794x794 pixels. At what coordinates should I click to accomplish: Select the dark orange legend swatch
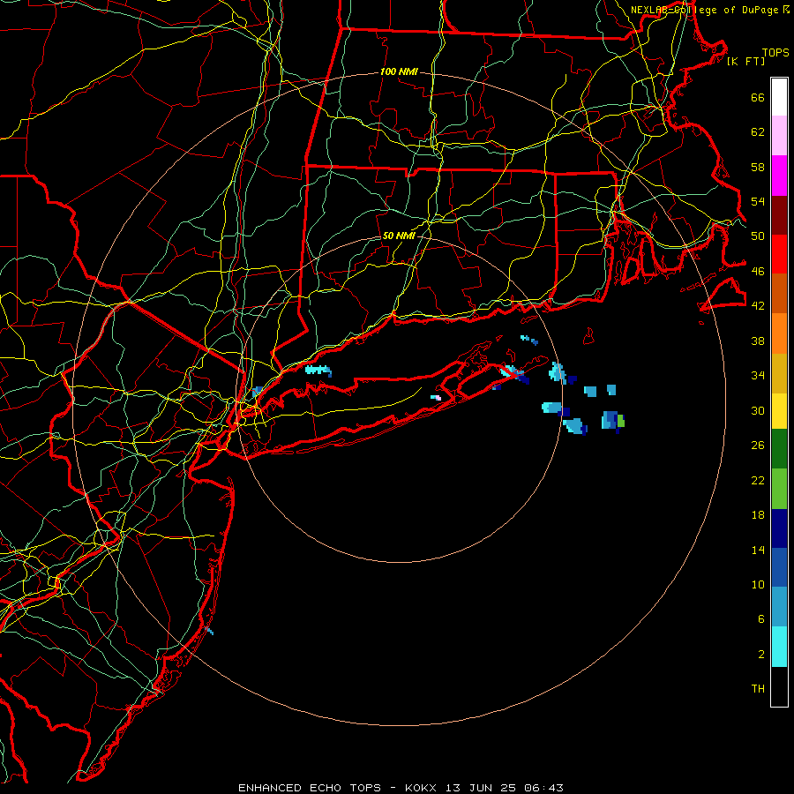[x=779, y=293]
